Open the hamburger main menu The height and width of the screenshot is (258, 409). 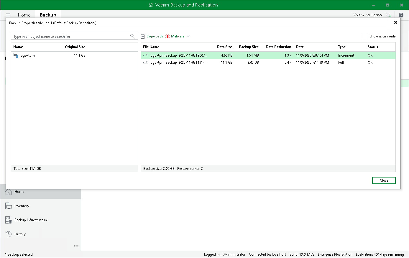pos(8,15)
